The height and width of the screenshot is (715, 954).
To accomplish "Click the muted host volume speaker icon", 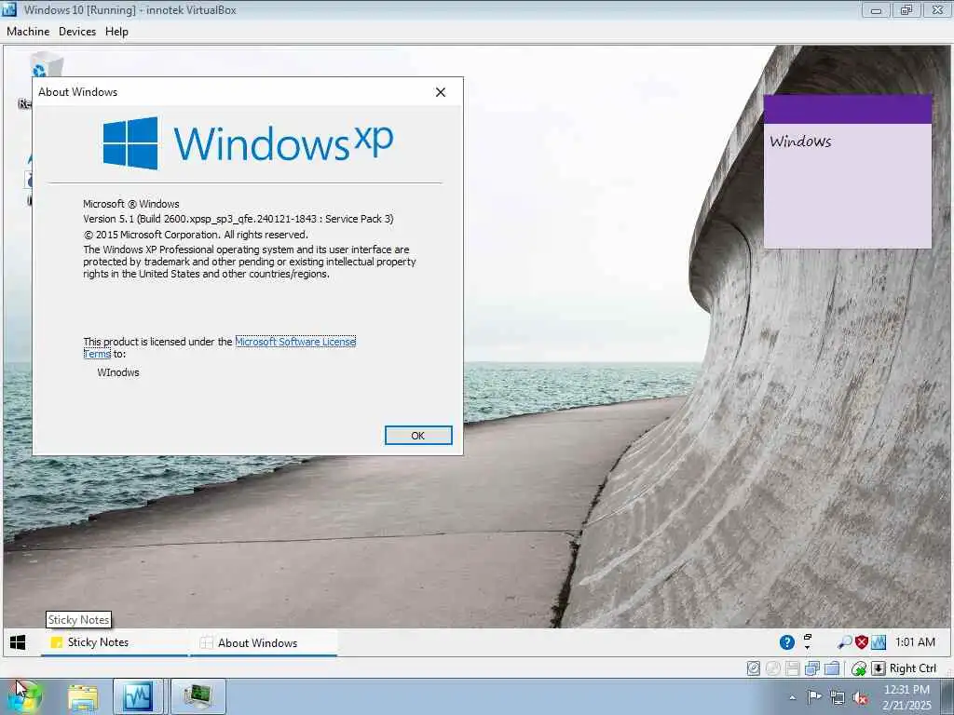I will tap(860, 698).
